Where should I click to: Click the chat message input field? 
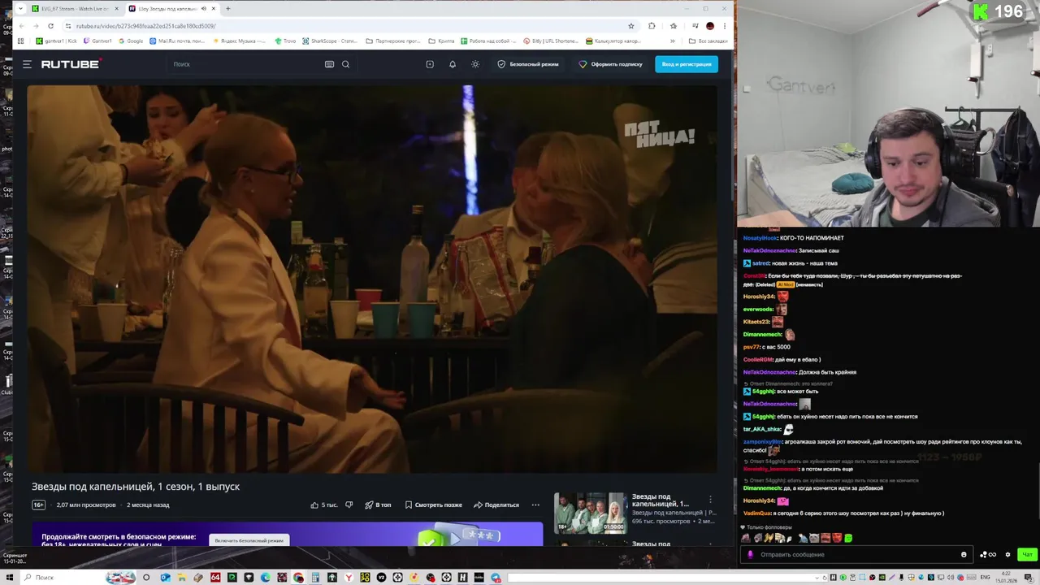pyautogui.click(x=856, y=555)
